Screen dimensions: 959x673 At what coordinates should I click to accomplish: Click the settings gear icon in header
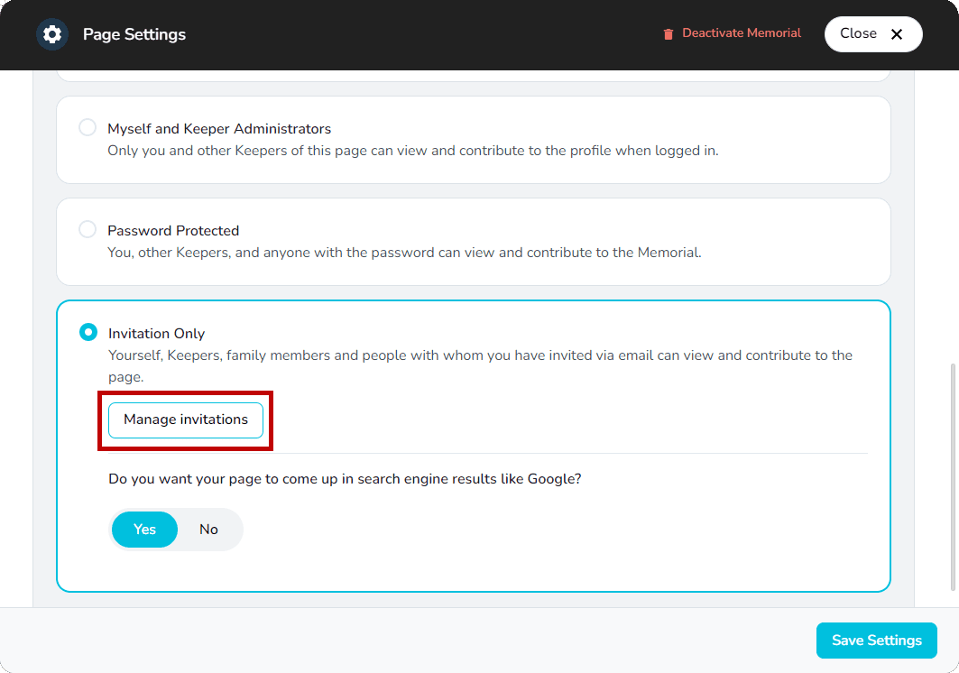coord(51,33)
